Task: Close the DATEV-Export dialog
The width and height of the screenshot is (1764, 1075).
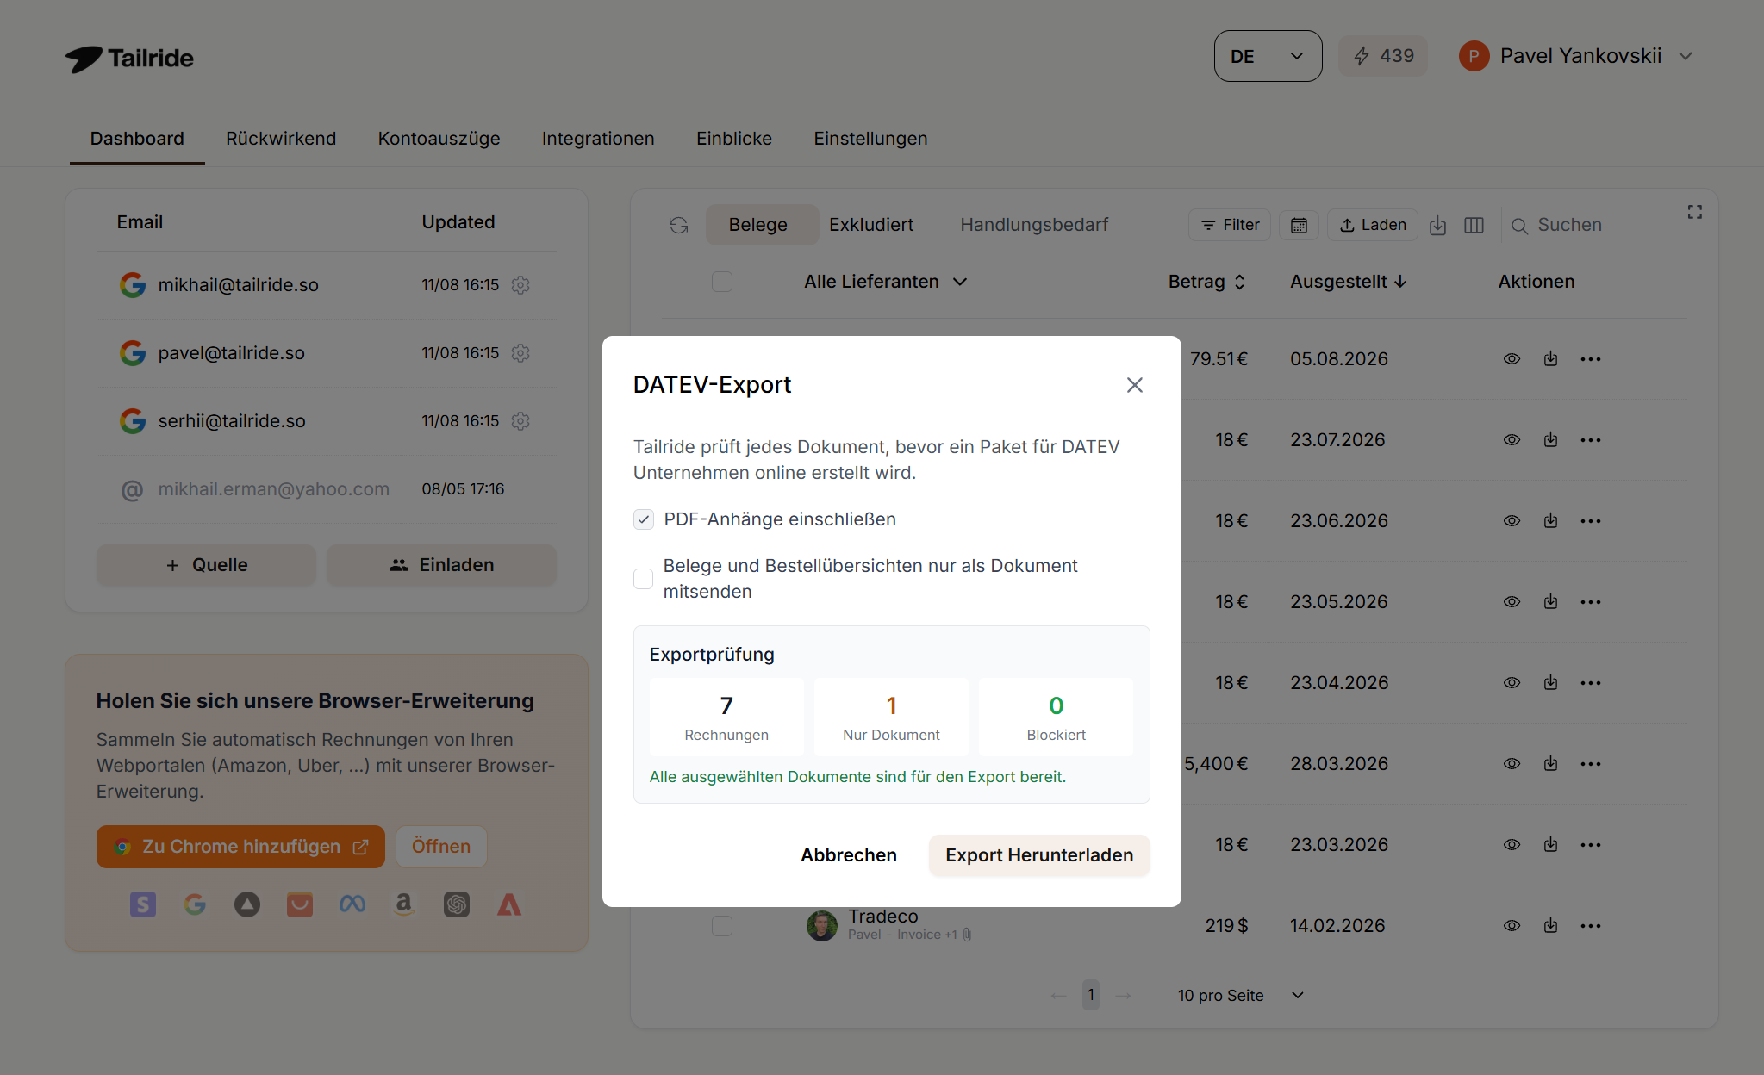Action: pos(1134,385)
